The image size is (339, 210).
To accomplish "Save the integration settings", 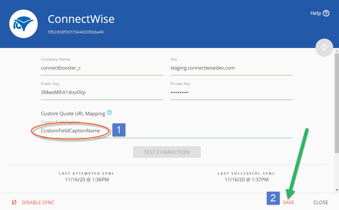I will 288,203.
